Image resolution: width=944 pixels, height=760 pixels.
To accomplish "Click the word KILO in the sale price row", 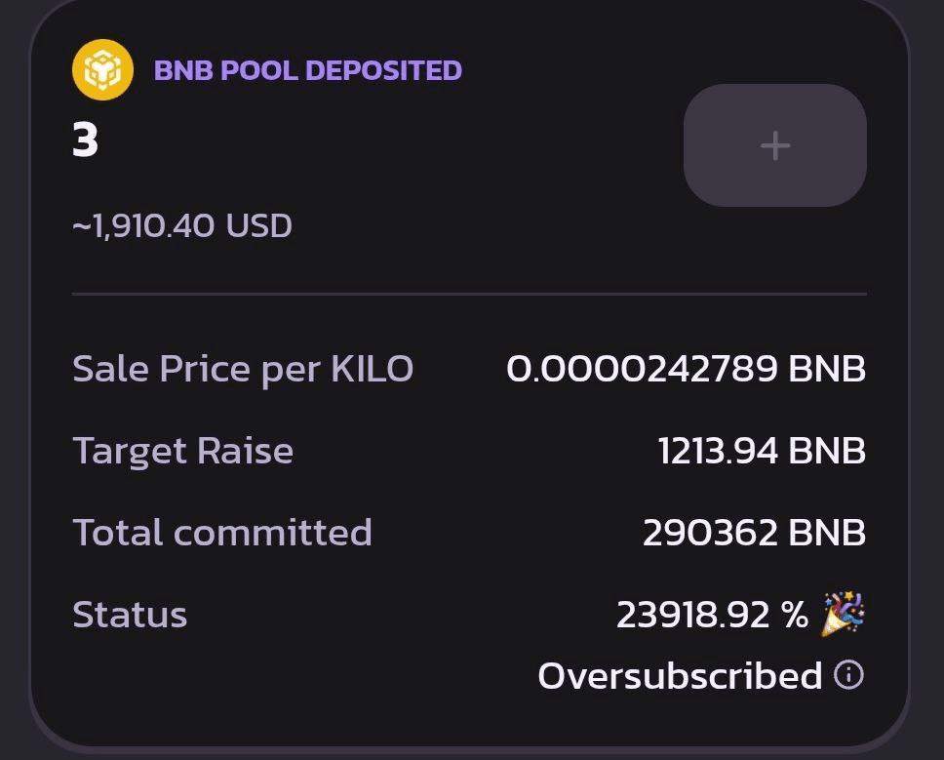I will 373,369.
